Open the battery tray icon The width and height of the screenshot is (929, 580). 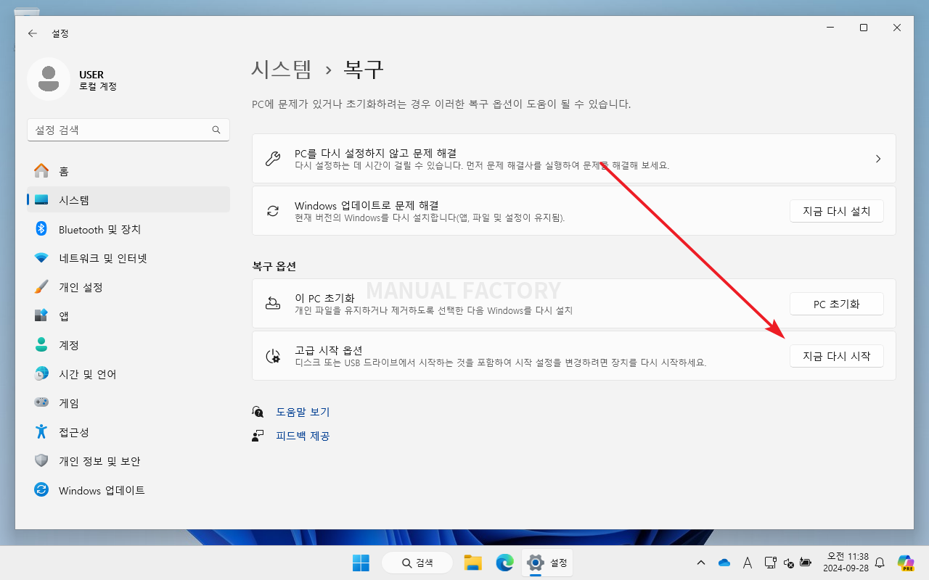pyautogui.click(x=806, y=563)
